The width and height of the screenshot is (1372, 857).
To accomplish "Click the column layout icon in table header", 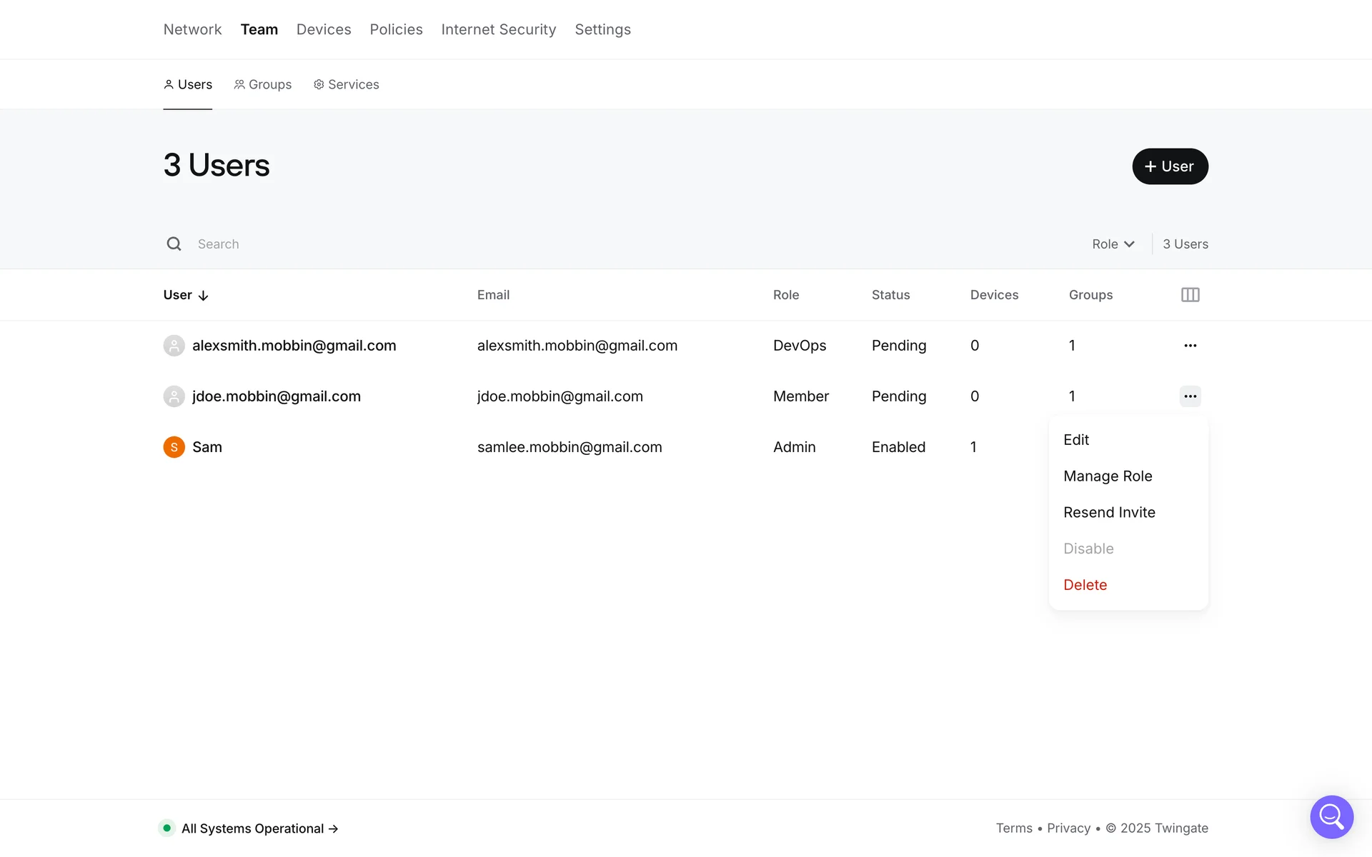I will click(x=1190, y=295).
